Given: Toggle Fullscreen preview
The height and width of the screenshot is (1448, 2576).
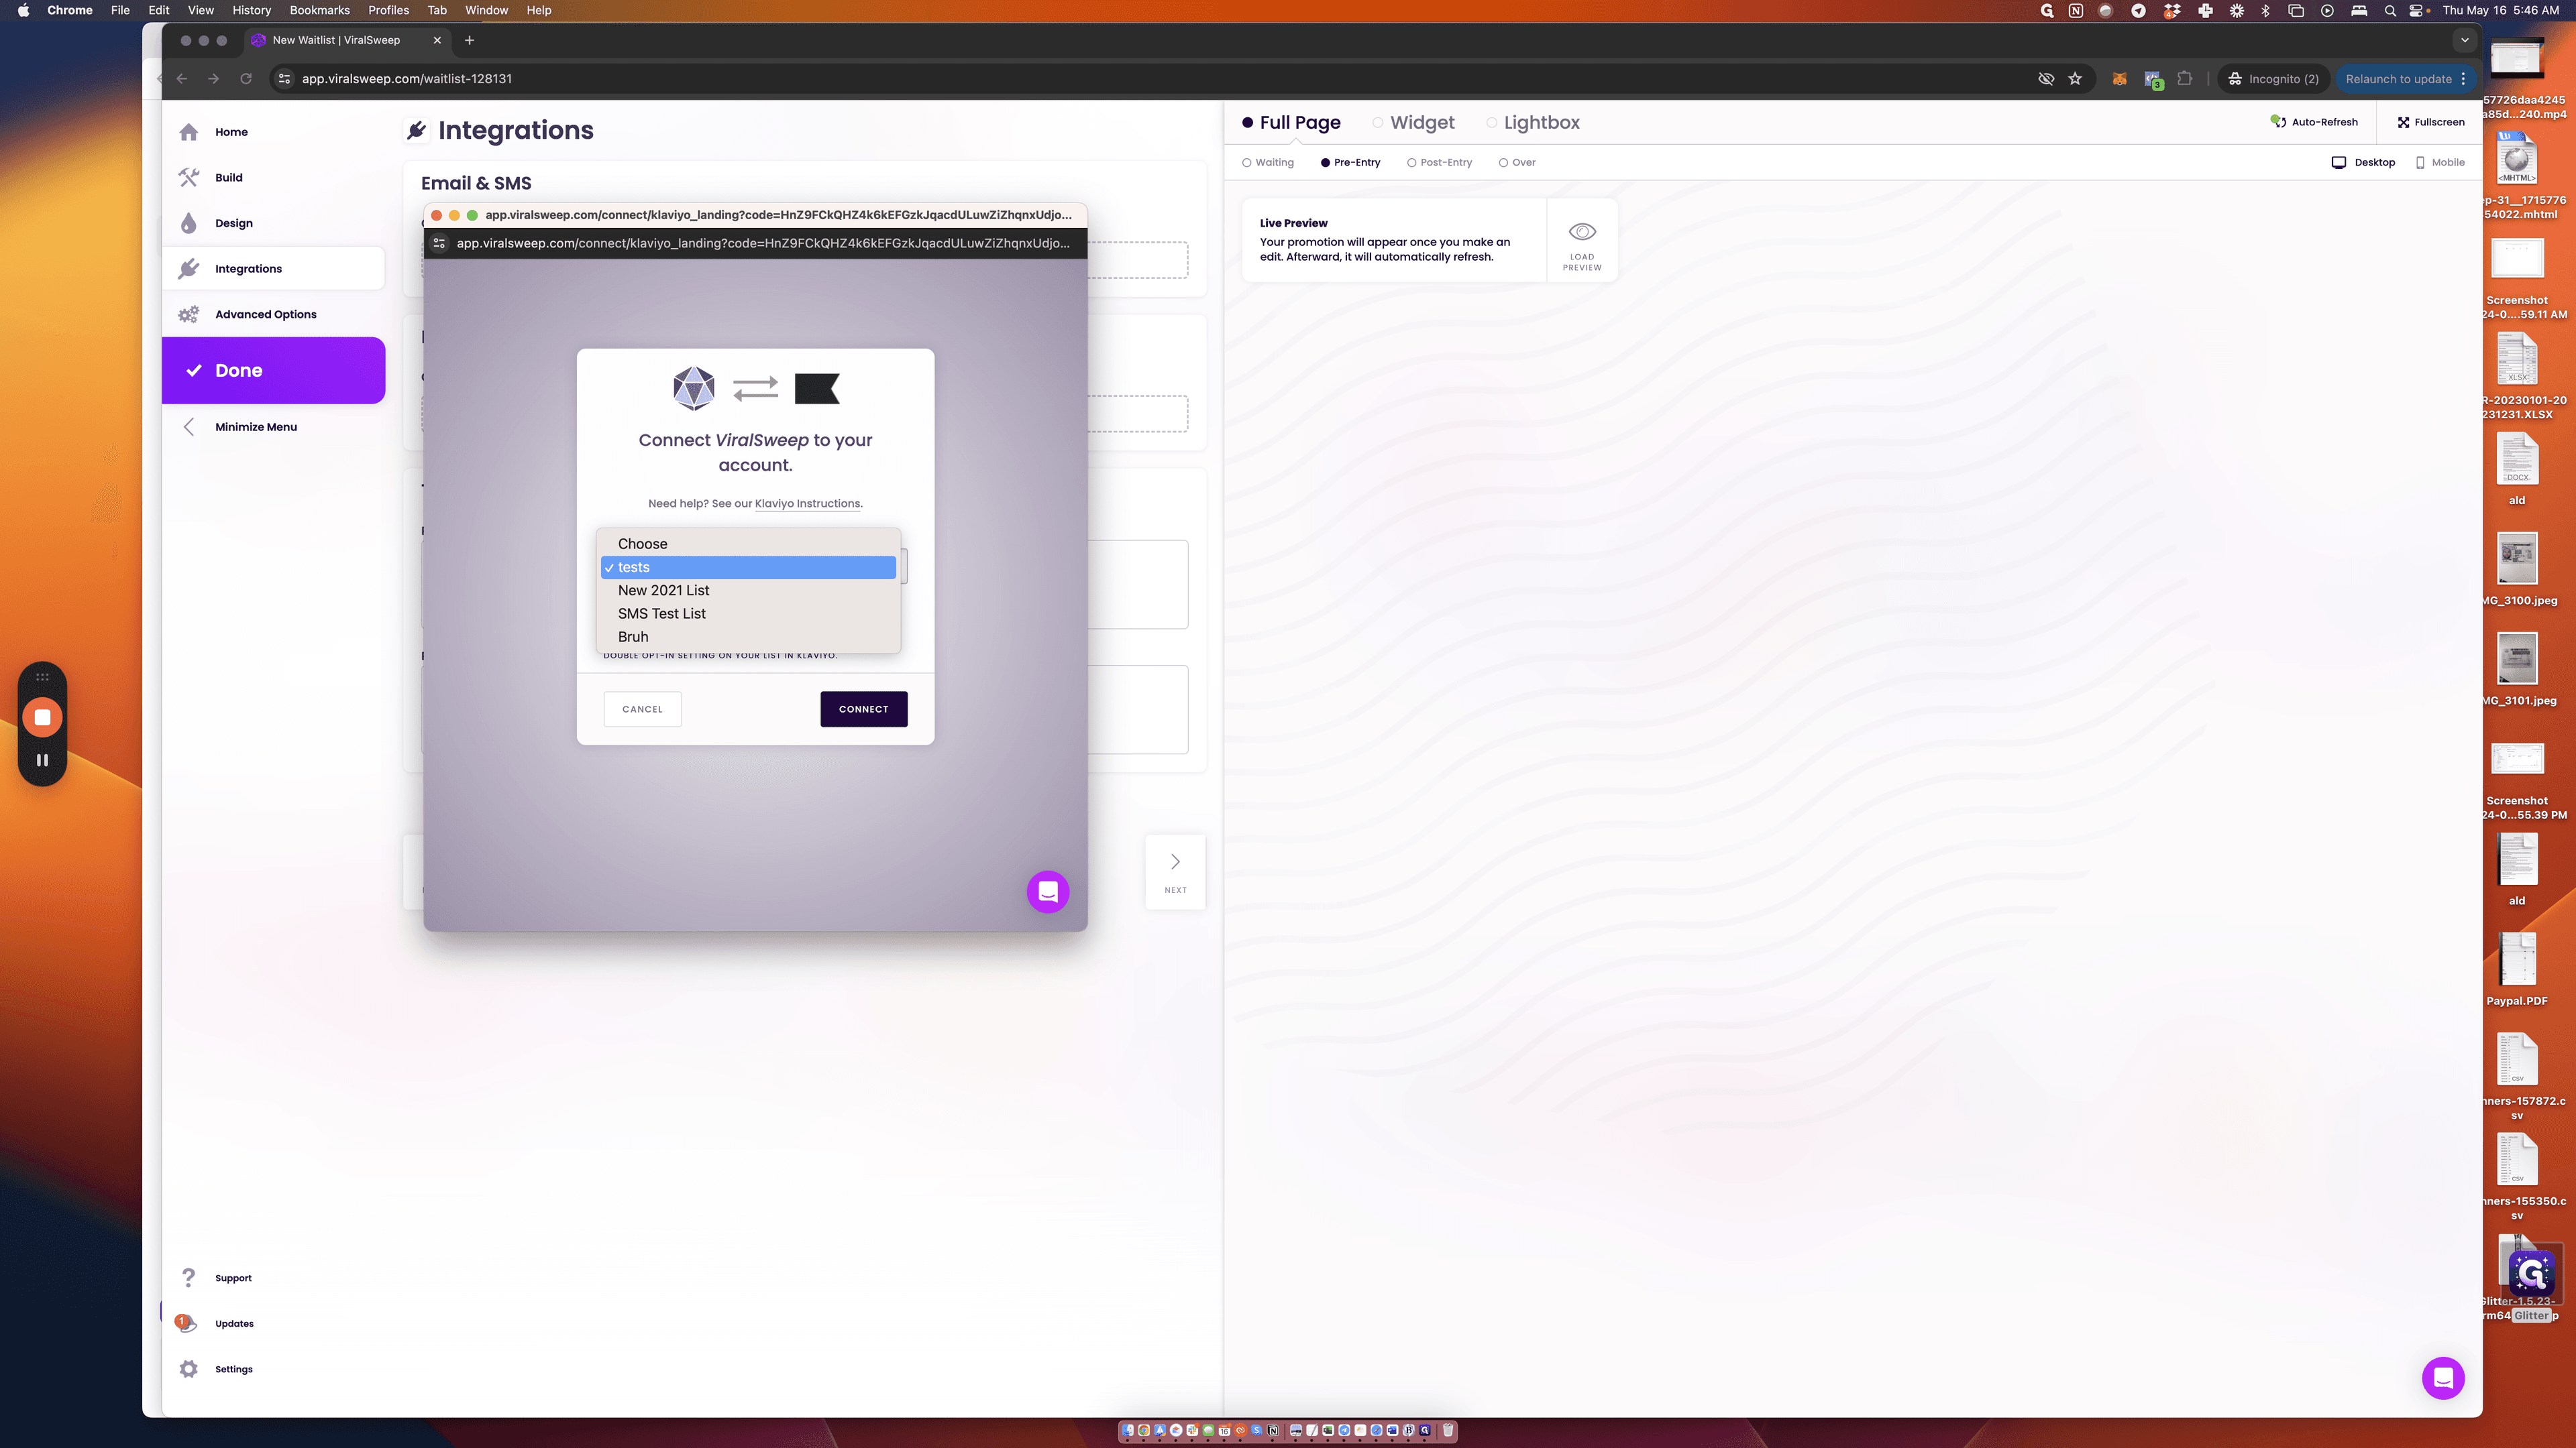Looking at the screenshot, I should pos(2430,122).
